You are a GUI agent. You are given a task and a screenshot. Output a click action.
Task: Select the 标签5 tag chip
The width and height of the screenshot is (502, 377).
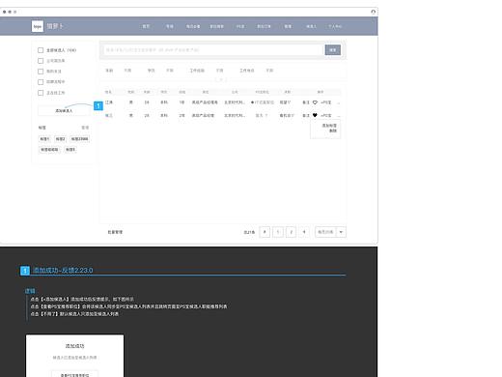click(70, 150)
